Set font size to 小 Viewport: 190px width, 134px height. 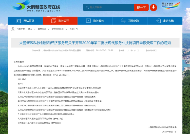[135, 50]
